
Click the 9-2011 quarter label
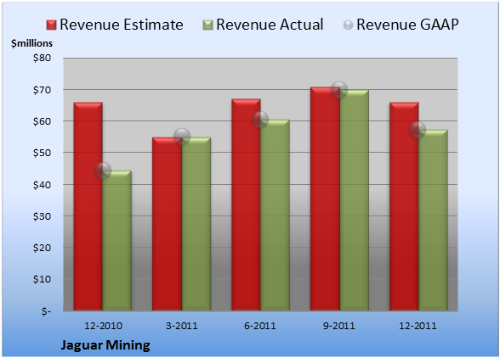[339, 326]
